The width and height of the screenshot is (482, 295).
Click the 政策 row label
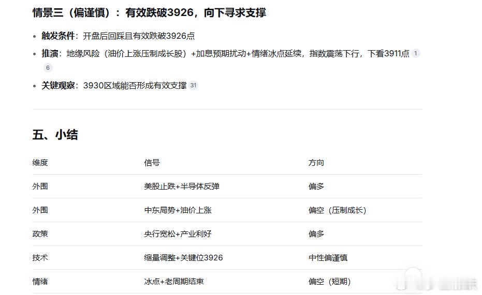tap(40, 234)
